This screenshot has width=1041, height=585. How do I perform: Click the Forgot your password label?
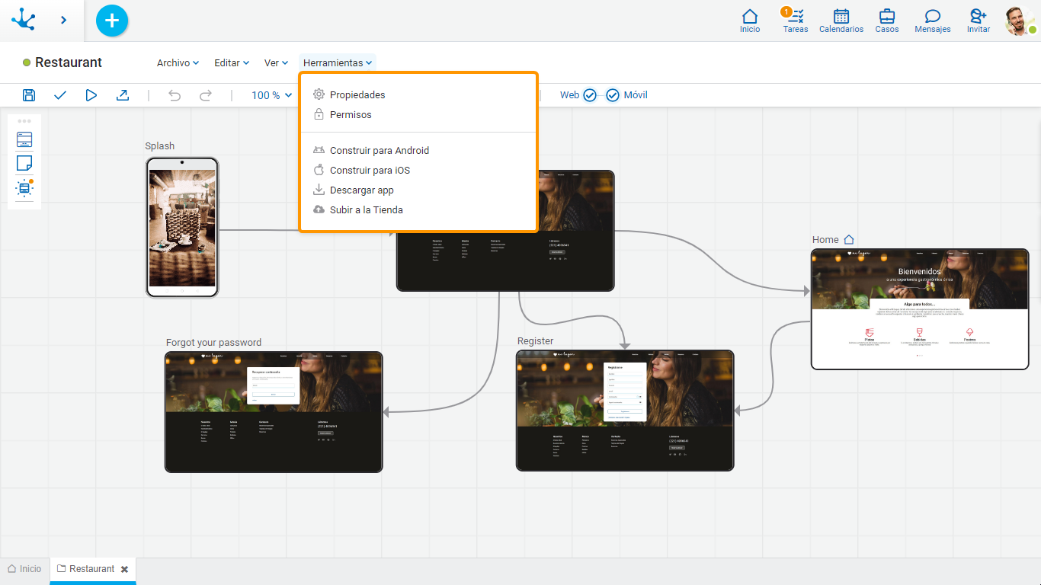point(213,343)
